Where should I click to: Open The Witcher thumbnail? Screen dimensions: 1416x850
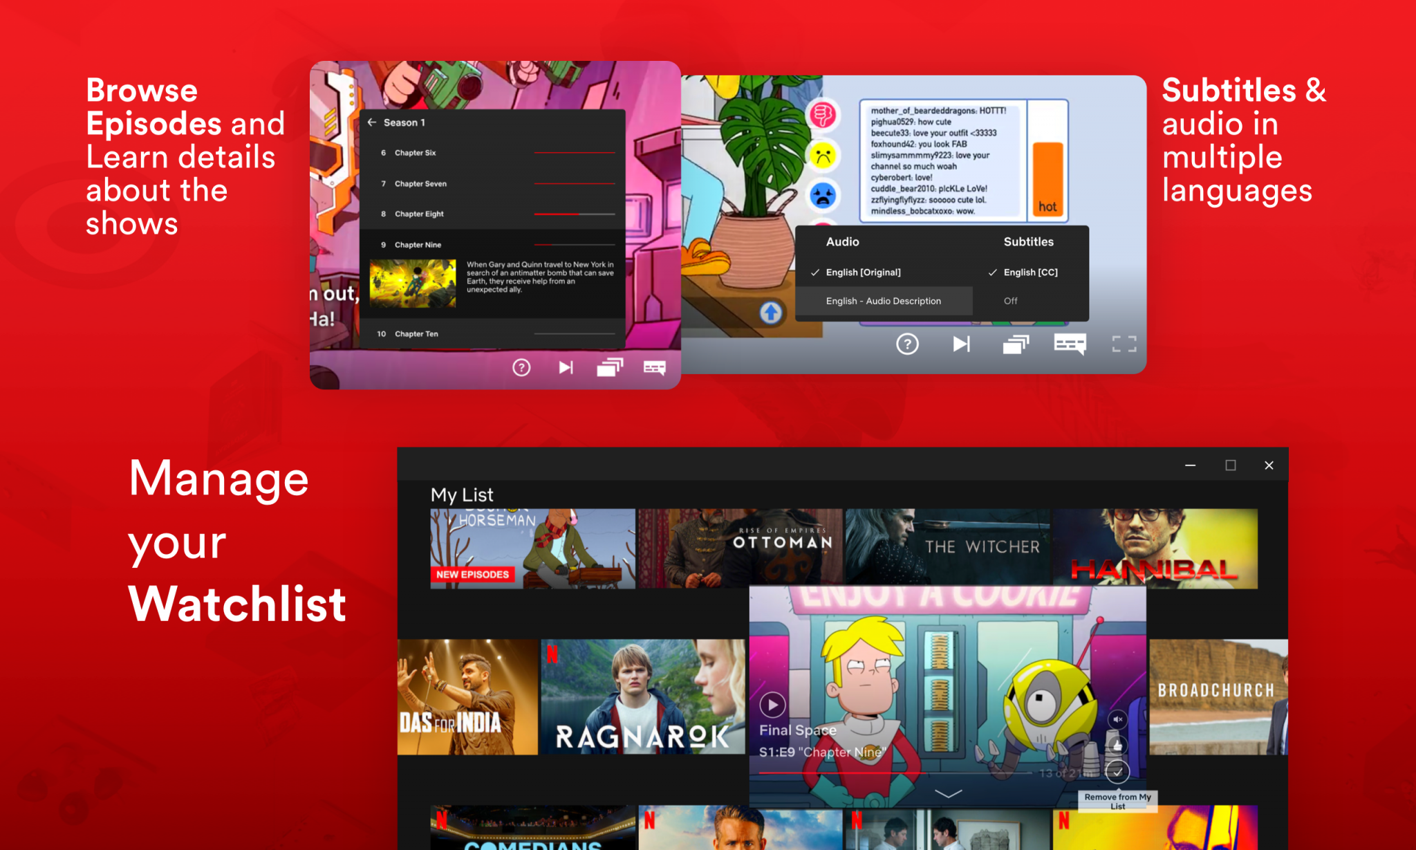click(x=947, y=548)
